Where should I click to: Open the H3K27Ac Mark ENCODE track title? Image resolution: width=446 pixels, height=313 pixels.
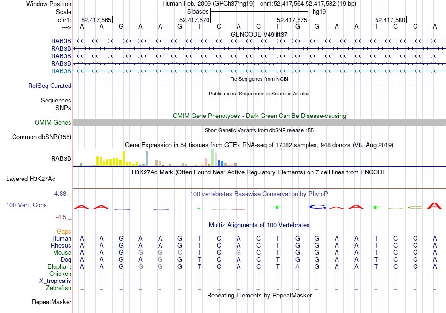[259, 172]
